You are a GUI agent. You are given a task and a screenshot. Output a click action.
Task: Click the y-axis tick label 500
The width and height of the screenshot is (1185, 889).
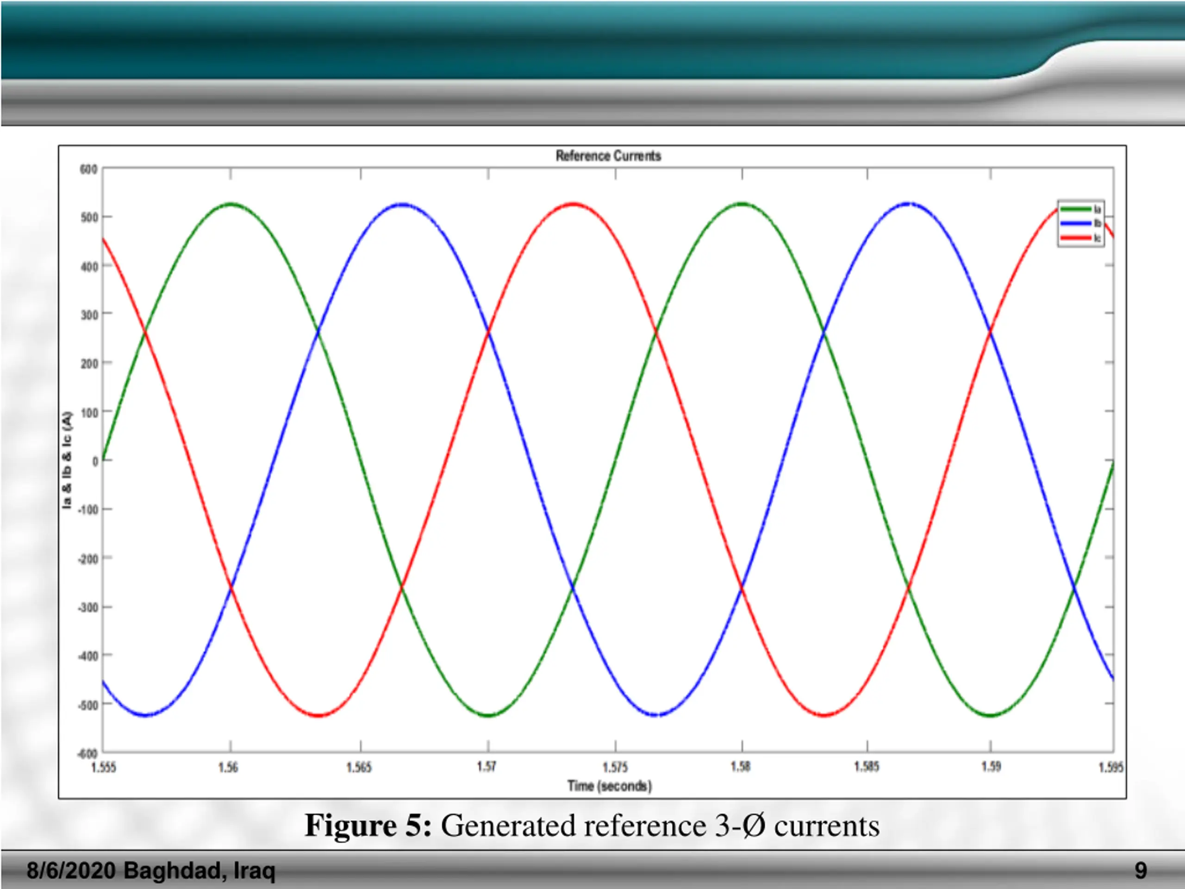coord(89,218)
